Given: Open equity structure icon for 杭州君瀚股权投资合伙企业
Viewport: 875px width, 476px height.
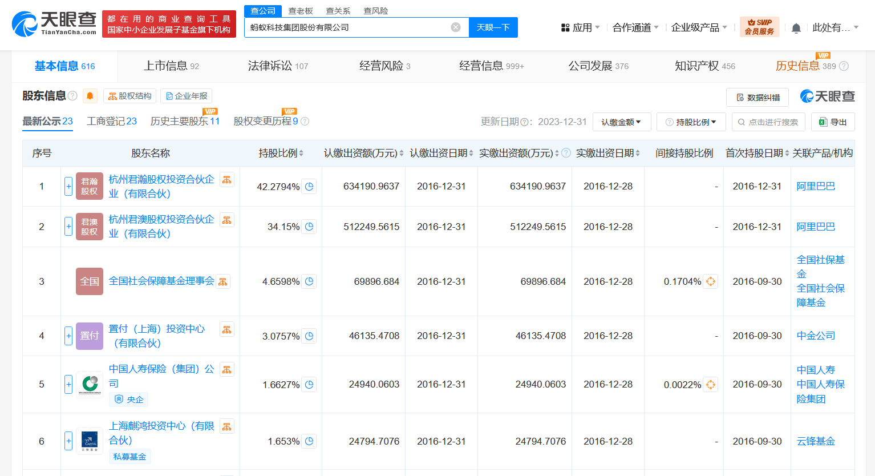Looking at the screenshot, I should (227, 180).
